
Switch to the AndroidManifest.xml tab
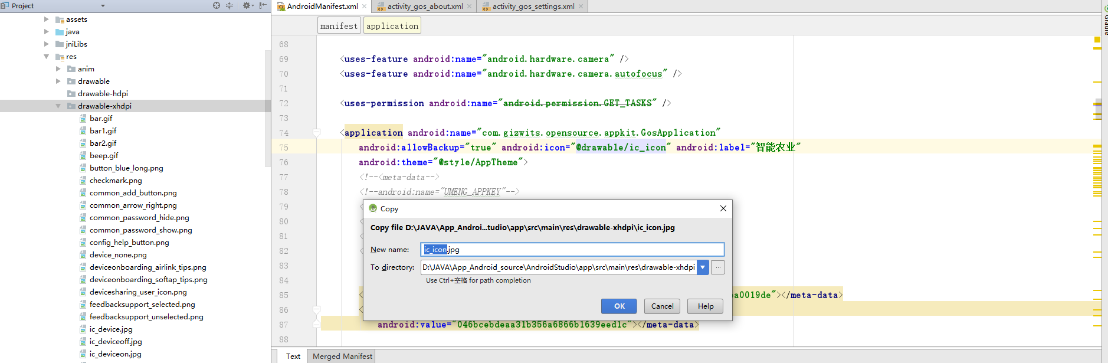(x=322, y=6)
